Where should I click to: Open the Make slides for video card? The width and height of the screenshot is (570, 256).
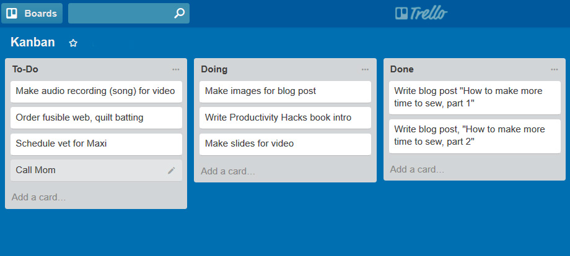286,144
